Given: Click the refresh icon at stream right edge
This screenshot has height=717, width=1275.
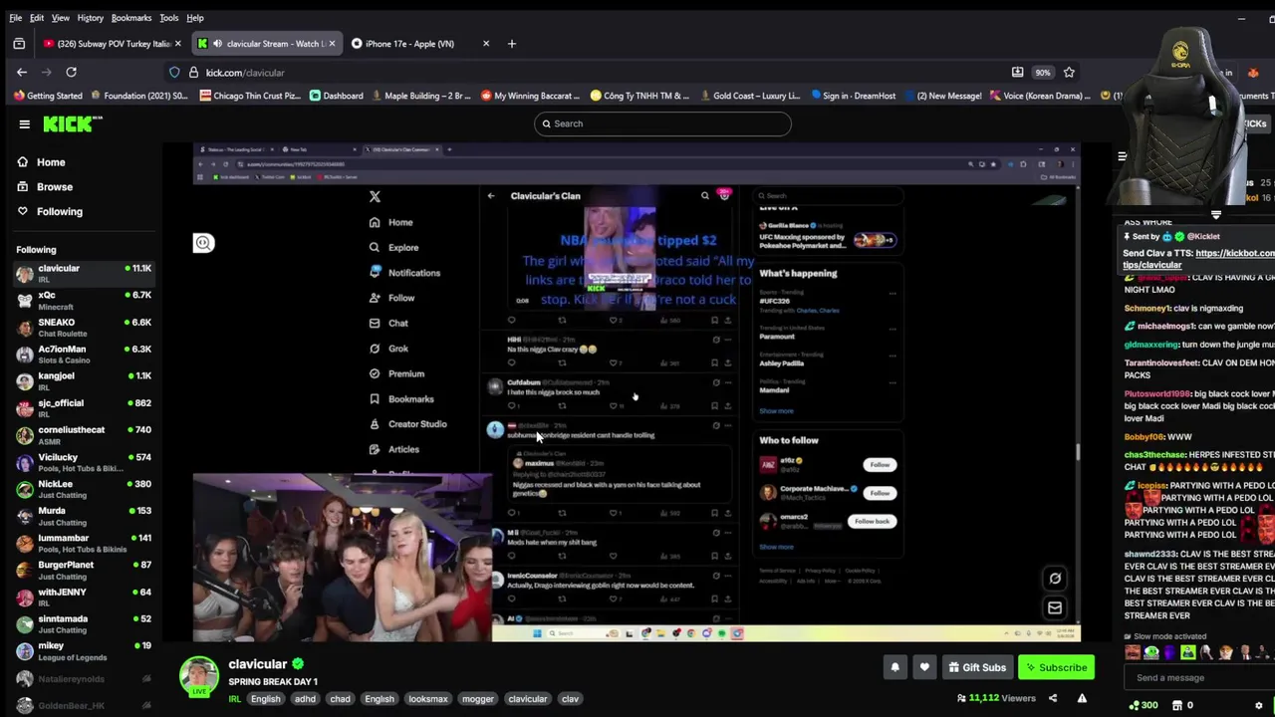Looking at the screenshot, I should coord(1055,579).
